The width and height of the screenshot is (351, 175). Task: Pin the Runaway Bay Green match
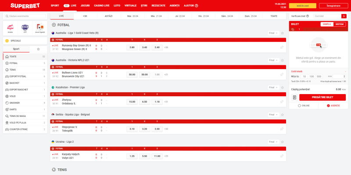tap(282, 47)
